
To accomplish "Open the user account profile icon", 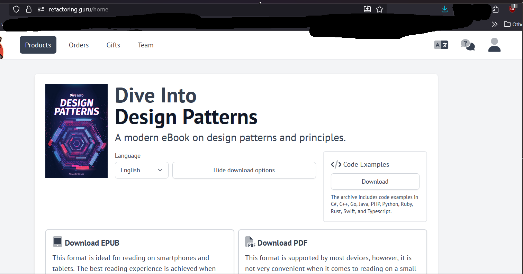I will click(x=494, y=45).
